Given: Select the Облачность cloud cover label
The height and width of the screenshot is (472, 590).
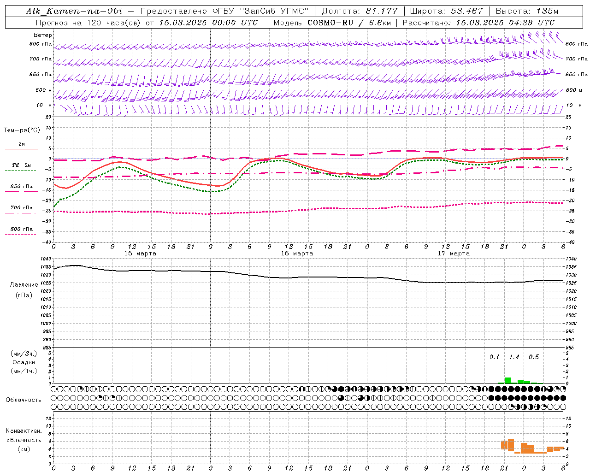Looking at the screenshot, I should [x=24, y=400].
